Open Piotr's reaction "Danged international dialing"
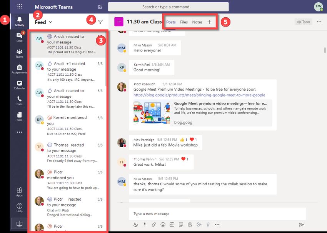327x233 pixels. [x=68, y=207]
